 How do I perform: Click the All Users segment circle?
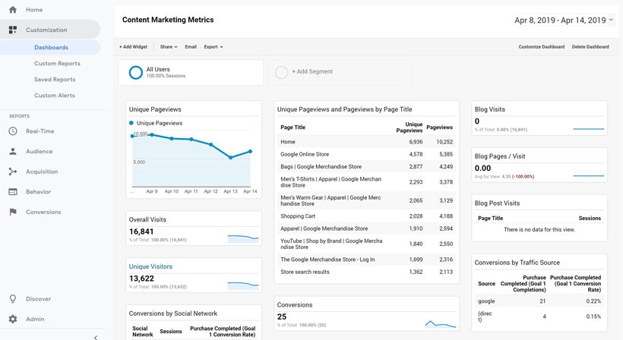(135, 73)
